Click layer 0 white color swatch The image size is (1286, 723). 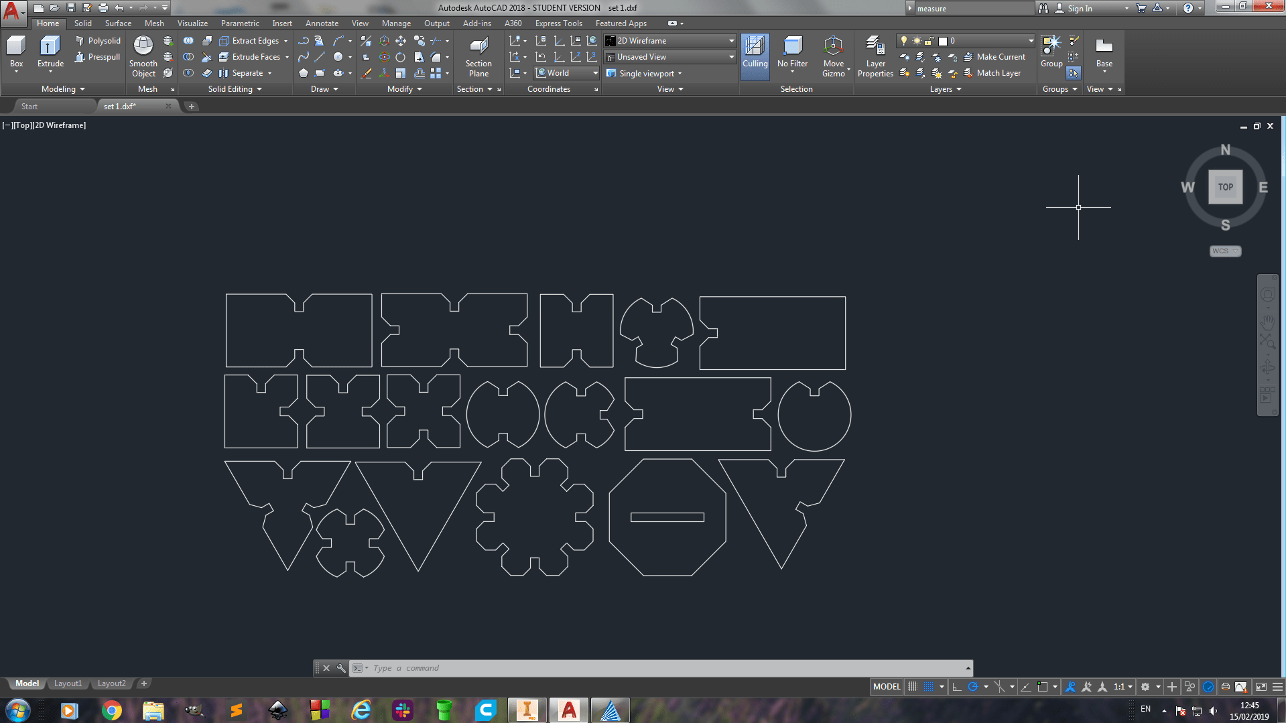tap(942, 41)
